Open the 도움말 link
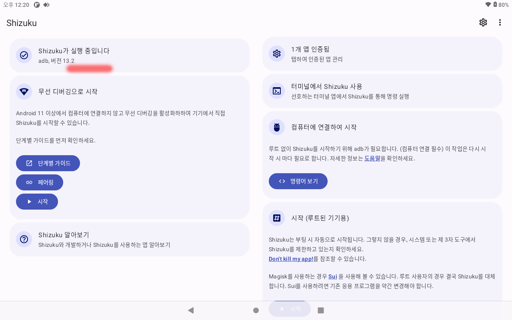Viewport: 512px width, 320px height. point(372,158)
